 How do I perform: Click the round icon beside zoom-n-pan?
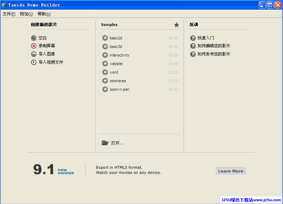pyautogui.click(x=105, y=89)
